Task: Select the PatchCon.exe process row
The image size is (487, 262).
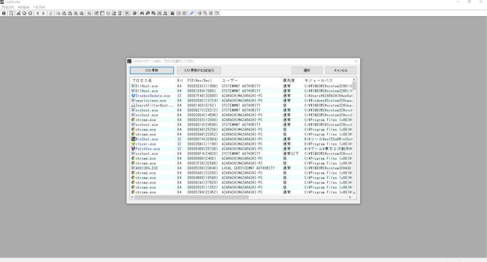Action: point(241,149)
